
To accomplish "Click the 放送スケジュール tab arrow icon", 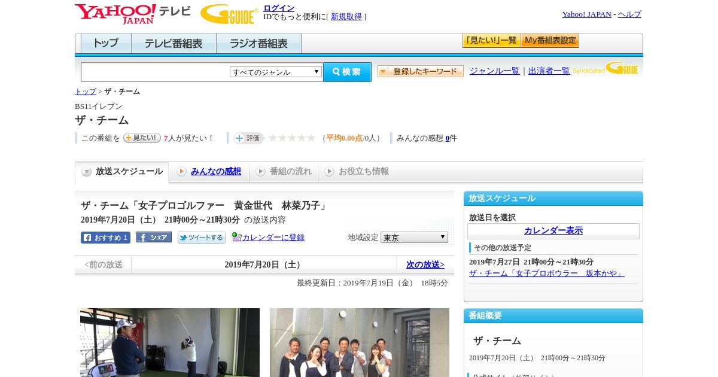I will pyautogui.click(x=87, y=172).
